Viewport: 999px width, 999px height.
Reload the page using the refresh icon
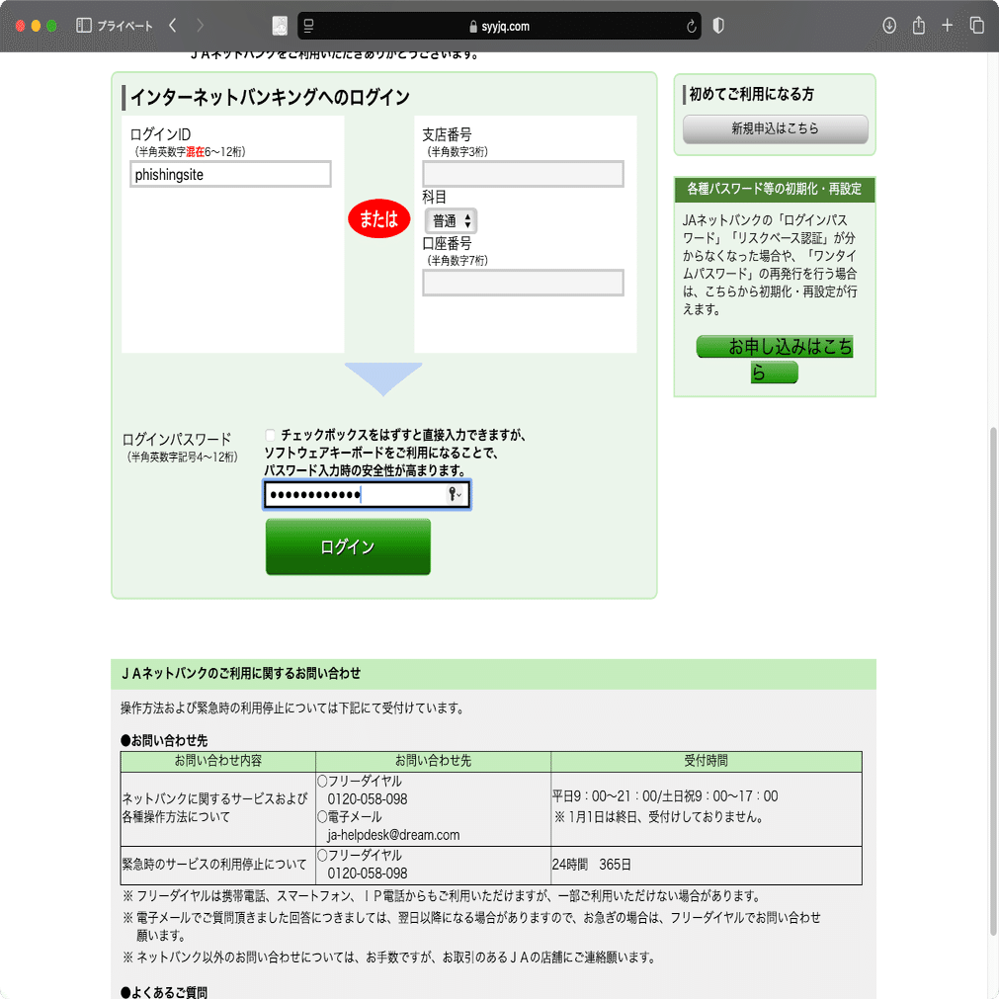694,26
